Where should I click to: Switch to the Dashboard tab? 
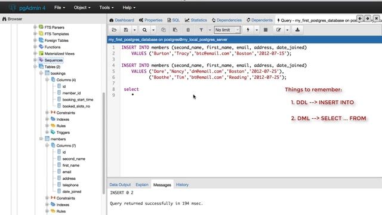click(122, 20)
